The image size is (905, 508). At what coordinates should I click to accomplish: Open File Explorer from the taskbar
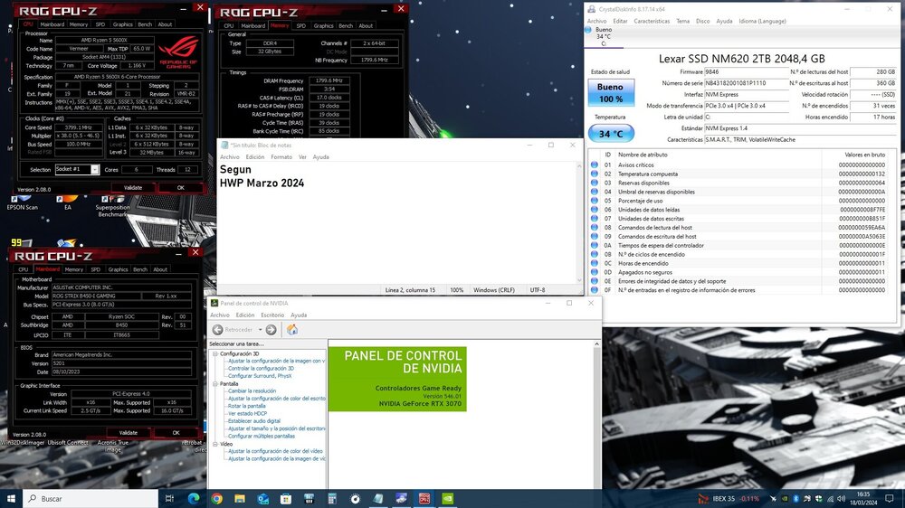240,498
